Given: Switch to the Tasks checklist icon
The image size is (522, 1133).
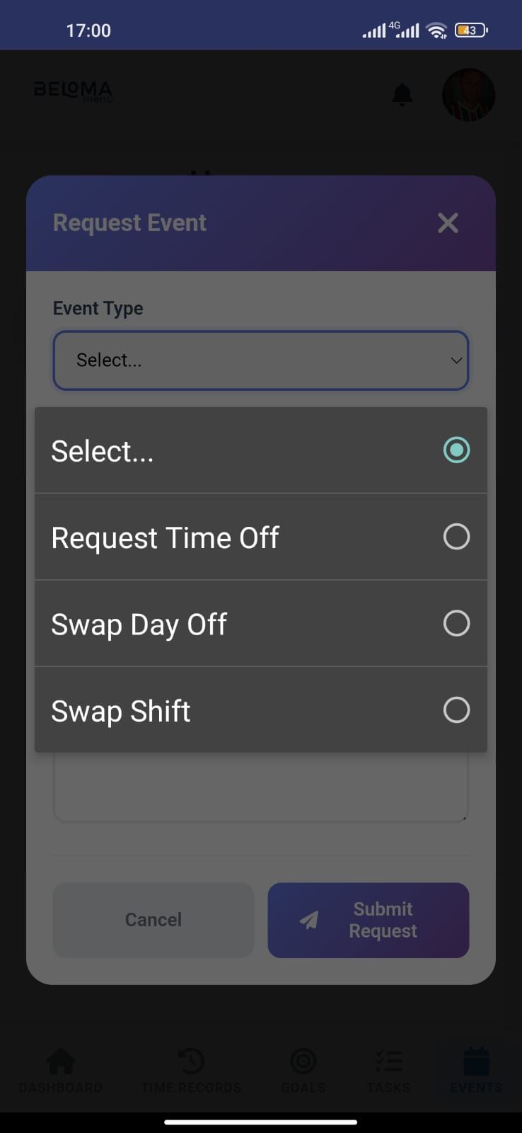Looking at the screenshot, I should point(388,1061).
